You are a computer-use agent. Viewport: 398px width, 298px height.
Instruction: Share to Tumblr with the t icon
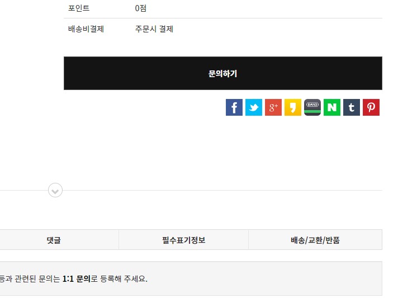[352, 107]
